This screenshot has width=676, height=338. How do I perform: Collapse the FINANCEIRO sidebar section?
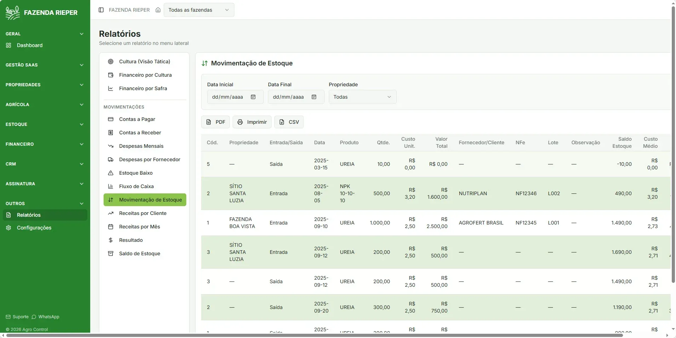coord(45,144)
